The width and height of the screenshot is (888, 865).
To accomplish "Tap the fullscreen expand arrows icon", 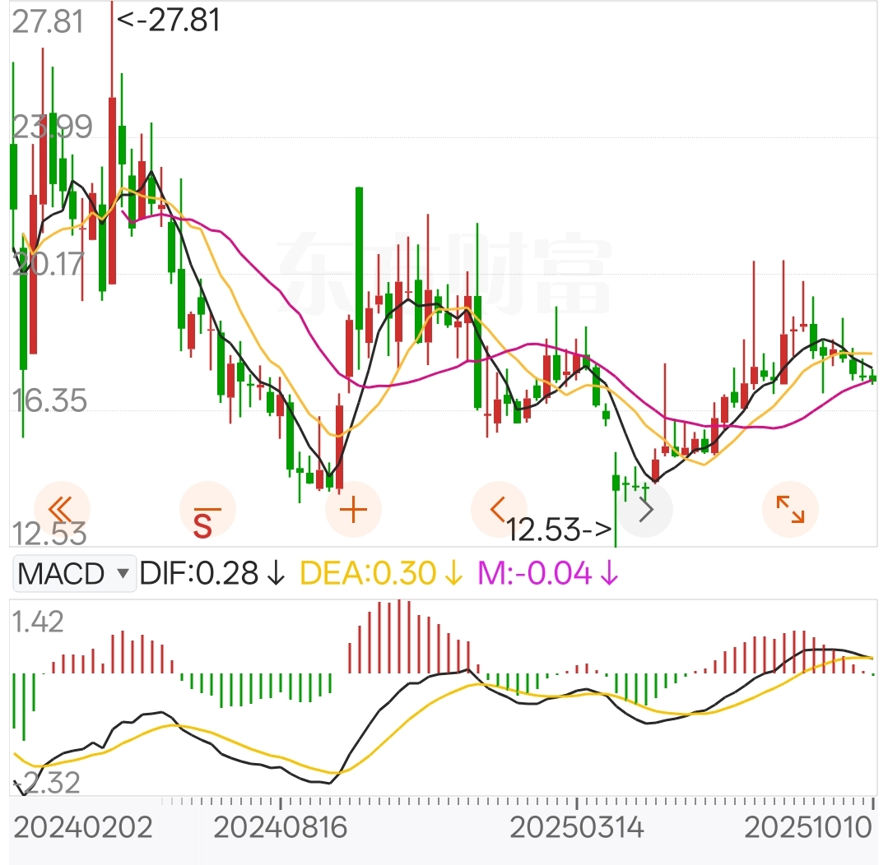I will coord(790,509).
